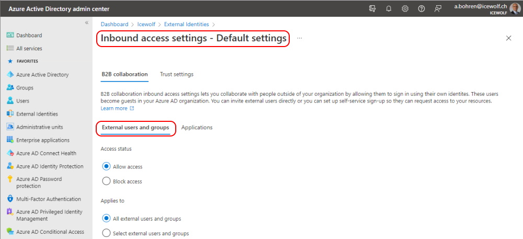Open portal settings gear icon
Viewport: 523px width, 239px height.
(405, 9)
